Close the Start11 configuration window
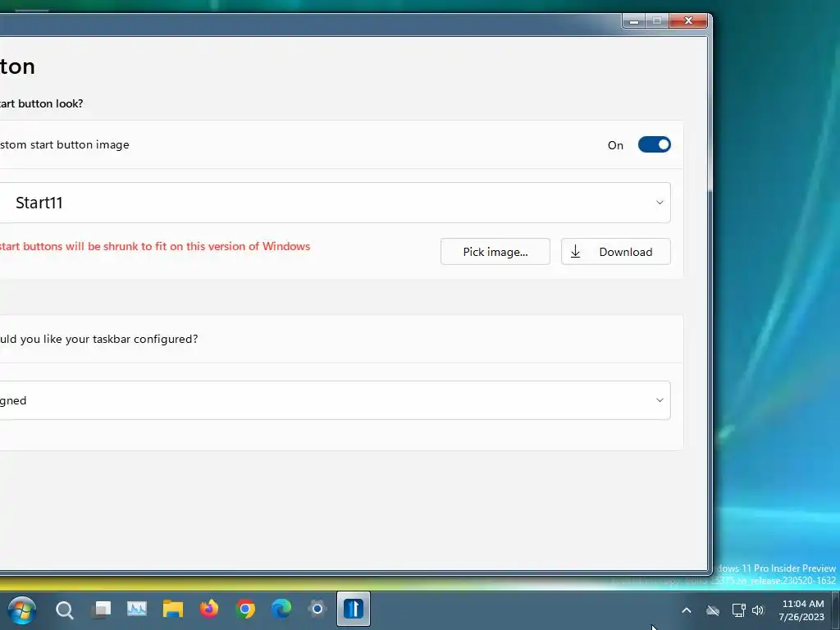840x630 pixels. pyautogui.click(x=688, y=21)
